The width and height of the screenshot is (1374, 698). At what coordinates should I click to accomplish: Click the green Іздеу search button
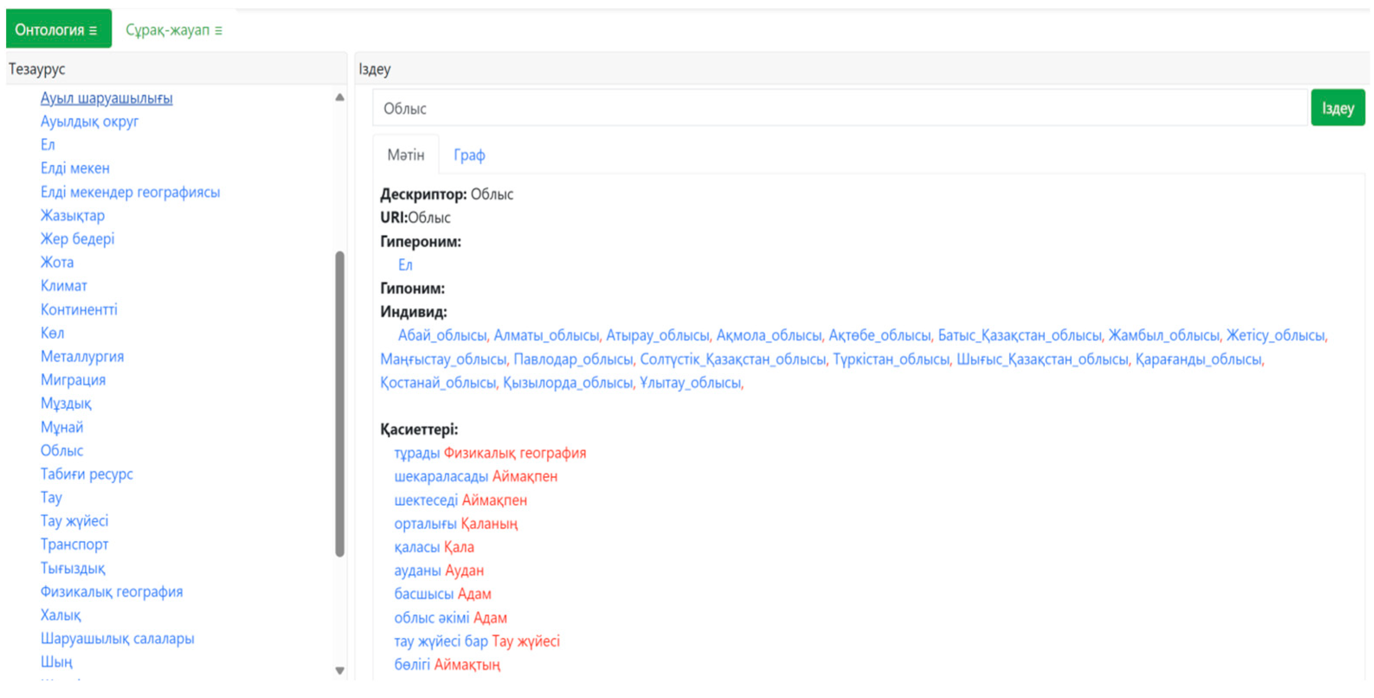coord(1337,108)
